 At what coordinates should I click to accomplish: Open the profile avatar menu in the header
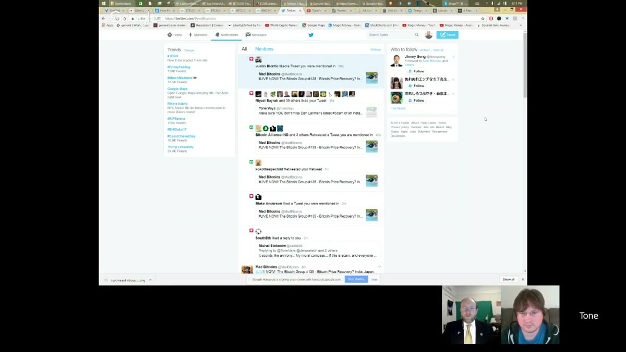pos(429,35)
